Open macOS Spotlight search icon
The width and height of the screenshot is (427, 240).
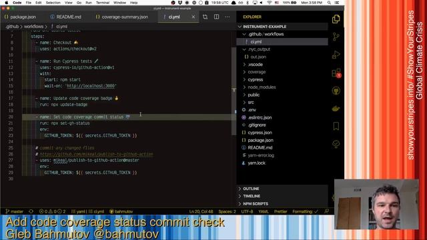(329, 3)
